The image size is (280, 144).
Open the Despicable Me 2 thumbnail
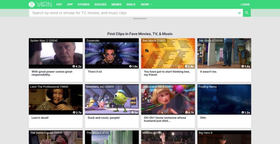coord(168,99)
